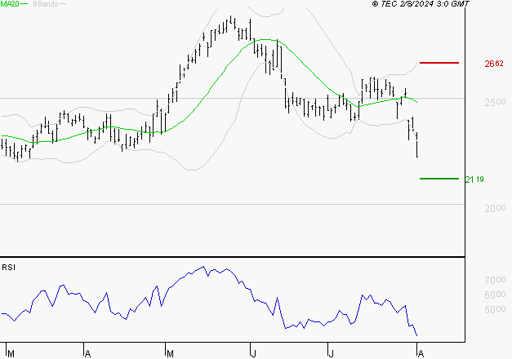Click the red 2662 price label

(494, 64)
